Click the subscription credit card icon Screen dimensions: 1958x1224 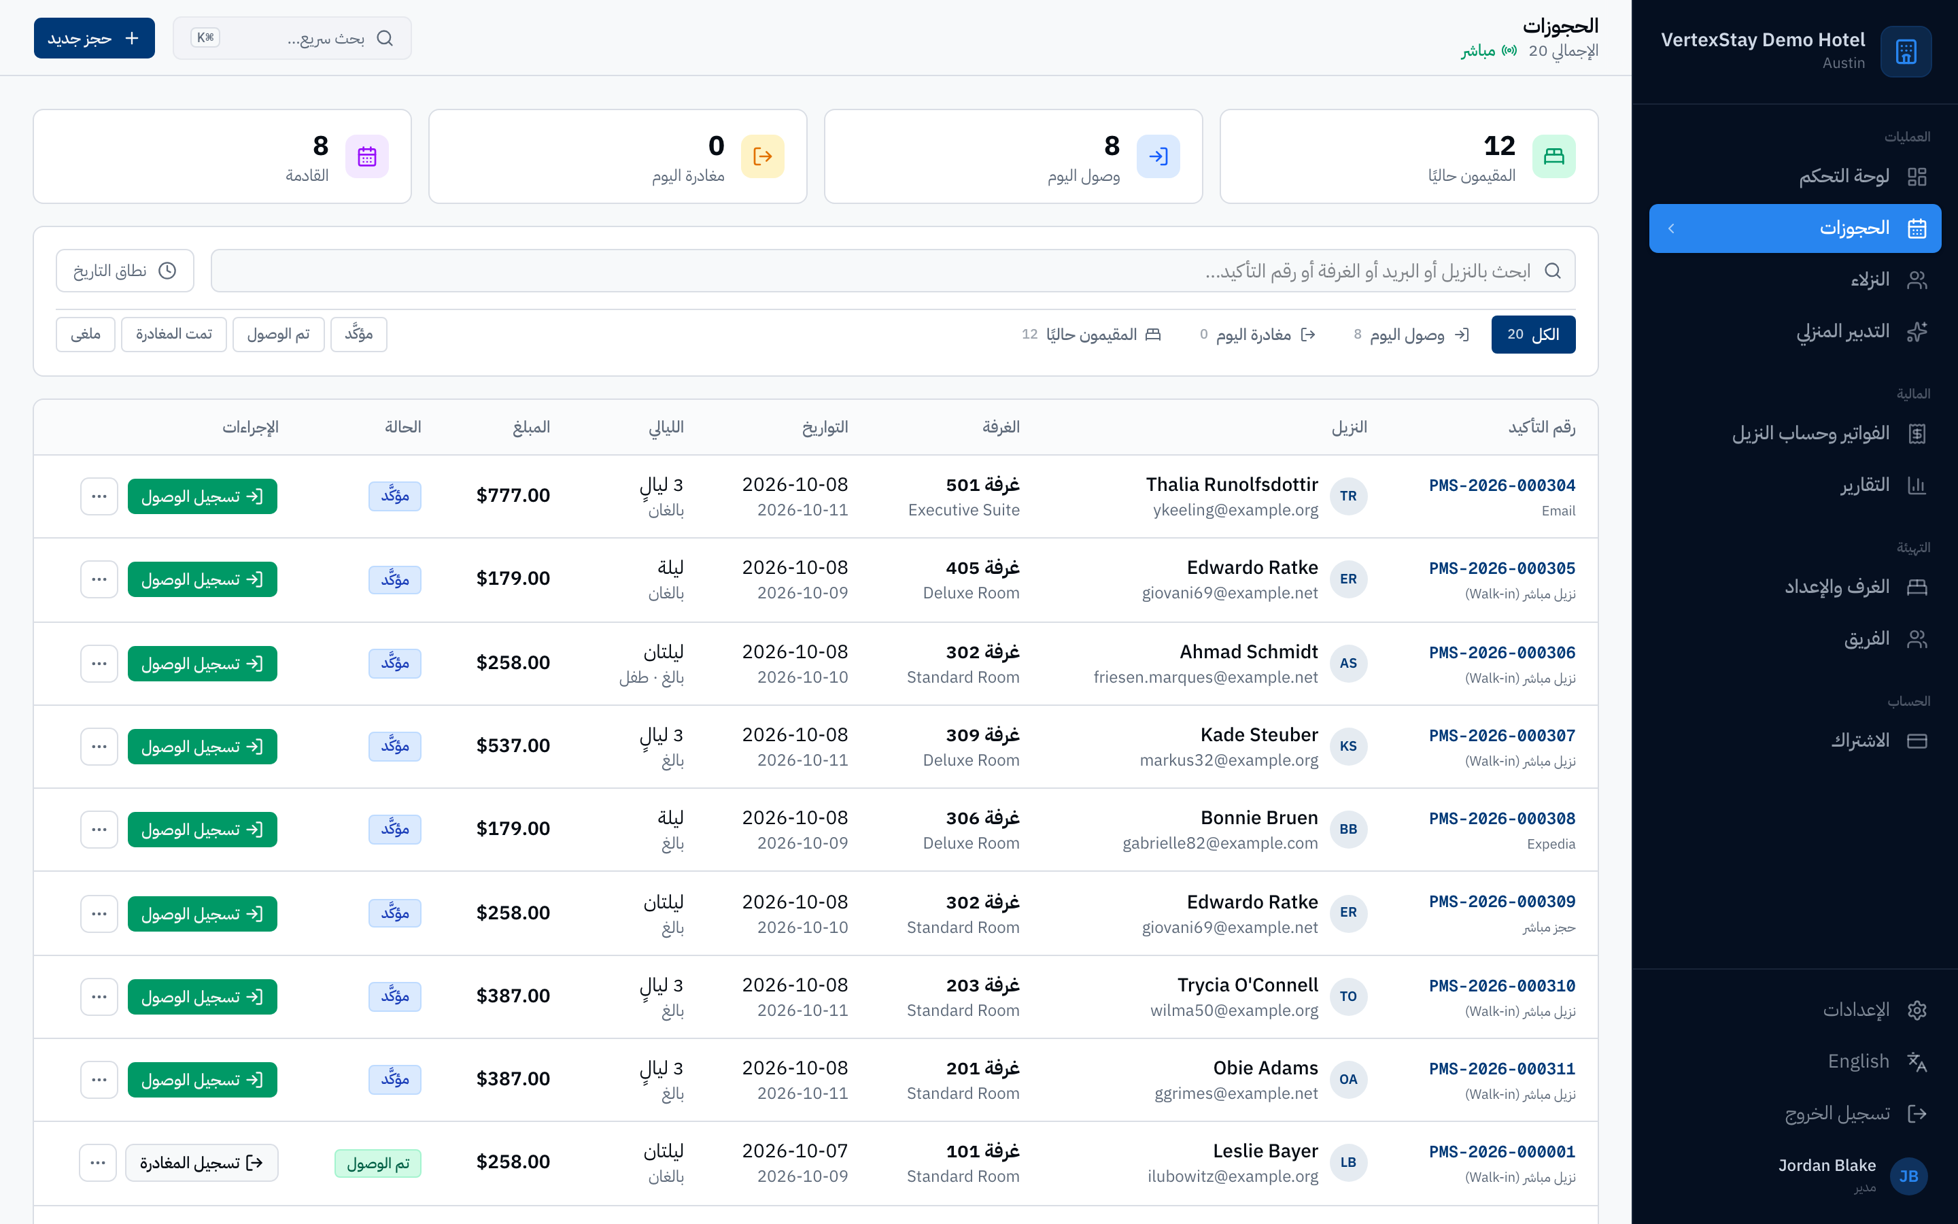[1917, 741]
